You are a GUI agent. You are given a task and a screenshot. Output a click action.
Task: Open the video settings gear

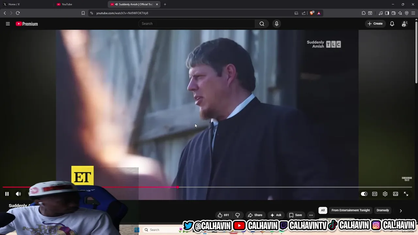click(385, 194)
